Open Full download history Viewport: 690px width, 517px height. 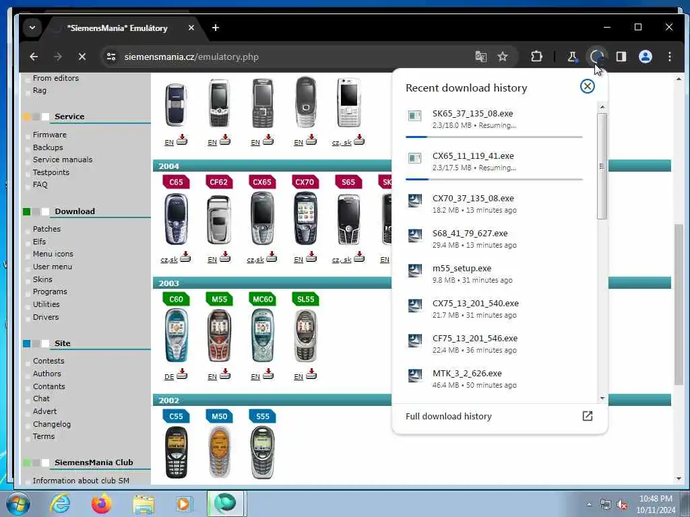(x=499, y=416)
